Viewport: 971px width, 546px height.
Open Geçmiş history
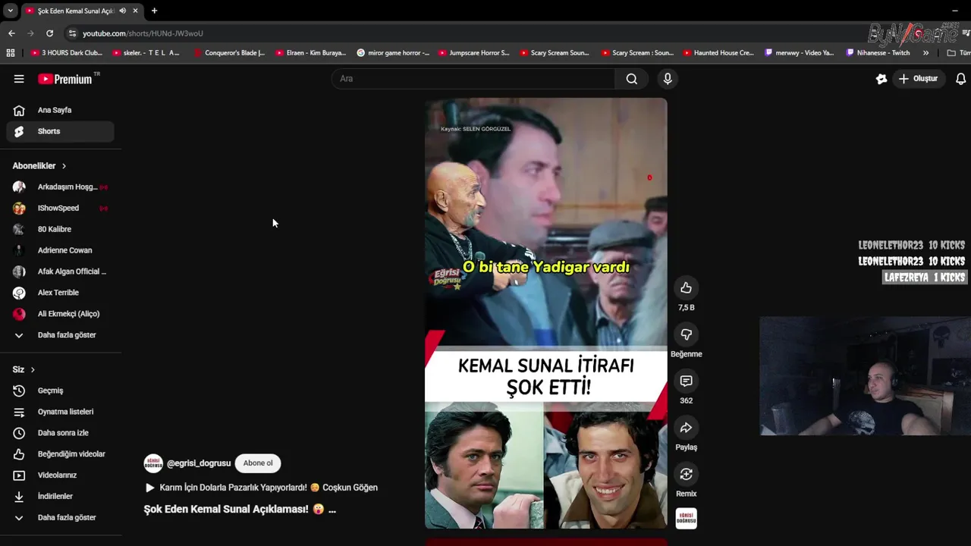click(61, 391)
